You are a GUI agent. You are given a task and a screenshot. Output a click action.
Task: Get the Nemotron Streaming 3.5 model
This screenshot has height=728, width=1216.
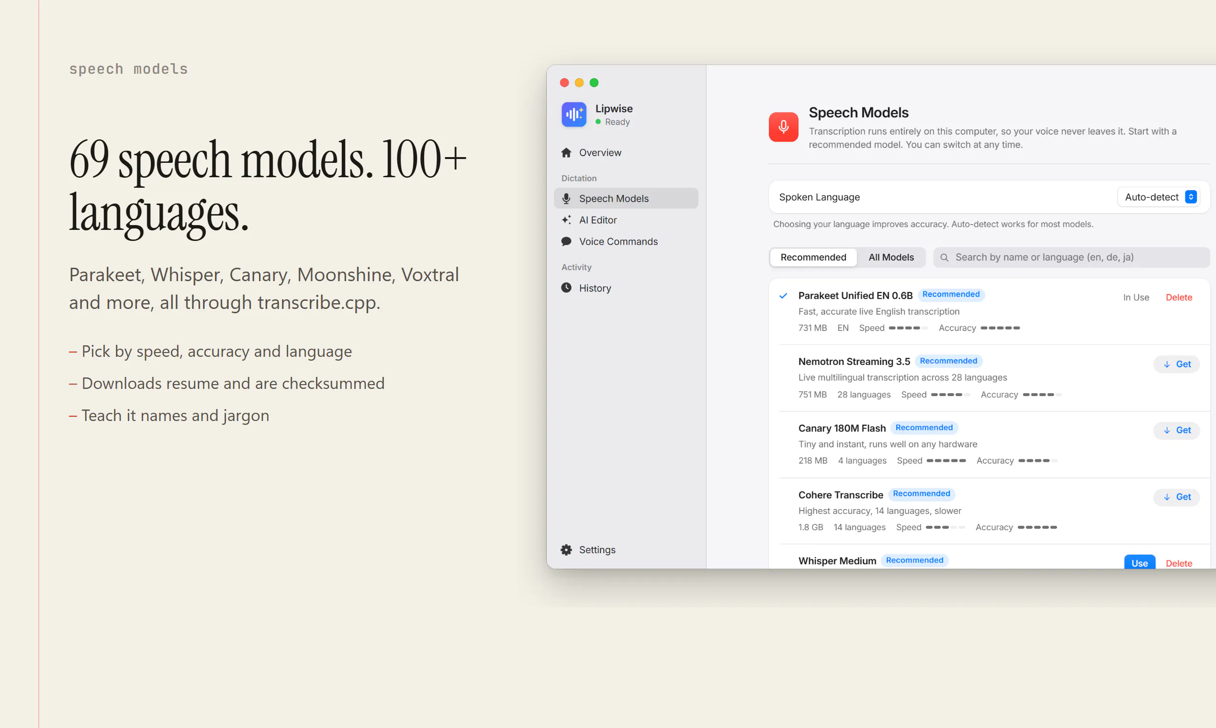coord(1176,364)
